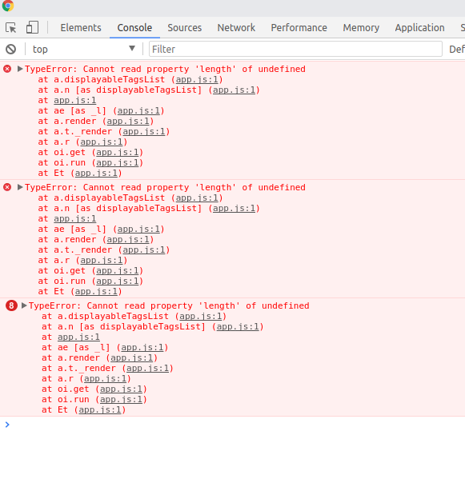
Task: Open app.js:1 link in third oi.get line
Action: (121, 389)
